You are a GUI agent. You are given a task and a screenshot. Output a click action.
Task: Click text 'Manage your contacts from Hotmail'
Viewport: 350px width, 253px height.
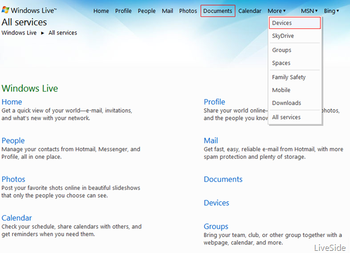pyautogui.click(x=49, y=150)
